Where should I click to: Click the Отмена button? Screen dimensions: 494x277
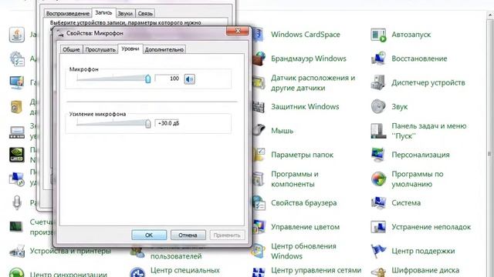pyautogui.click(x=188, y=235)
